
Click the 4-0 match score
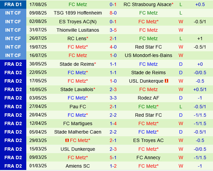point(113,47)
